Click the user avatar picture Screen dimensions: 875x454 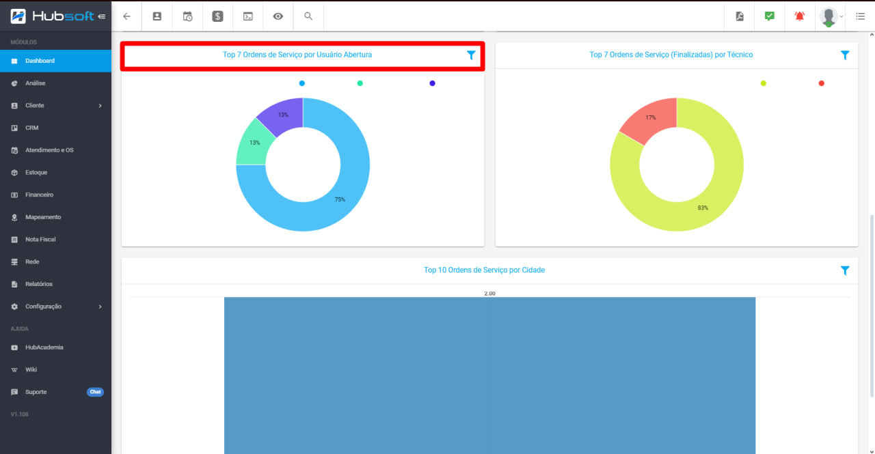pyautogui.click(x=829, y=16)
